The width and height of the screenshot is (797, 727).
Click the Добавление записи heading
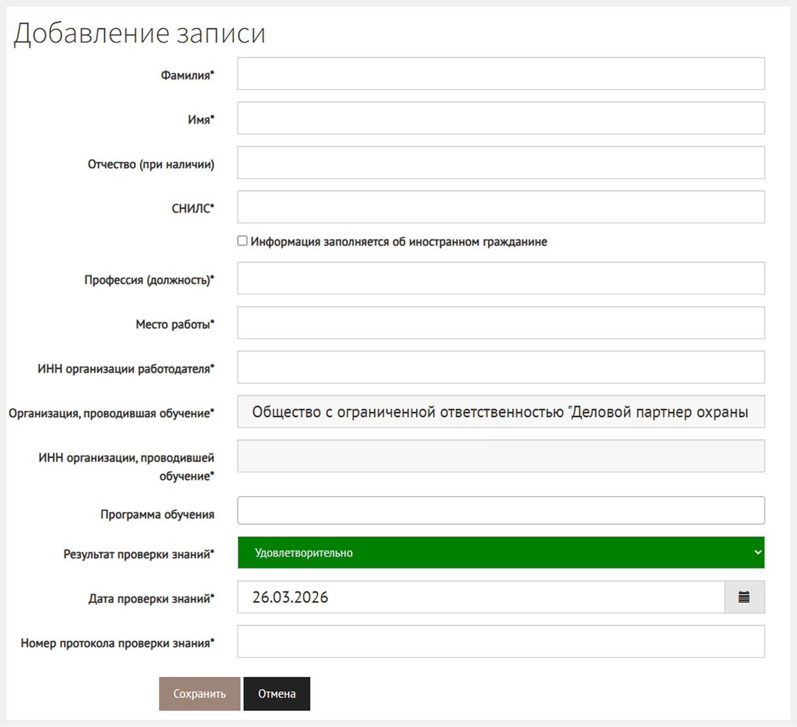(x=140, y=33)
